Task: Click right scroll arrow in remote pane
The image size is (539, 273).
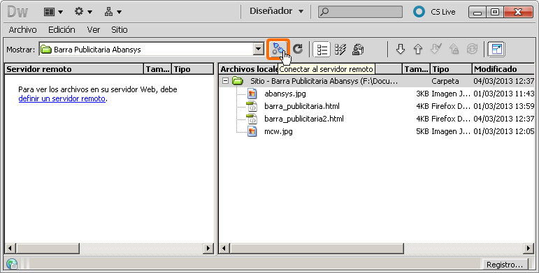Action: pos(208,248)
